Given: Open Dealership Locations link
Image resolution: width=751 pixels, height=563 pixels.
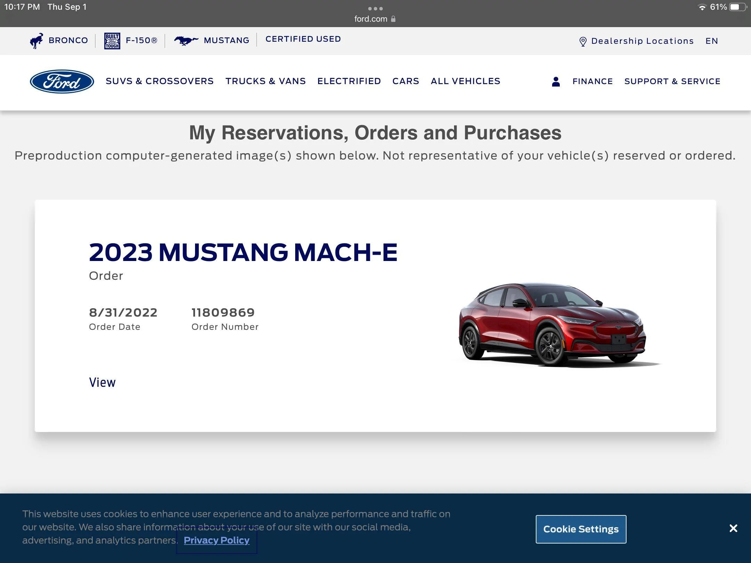Looking at the screenshot, I should tap(643, 41).
